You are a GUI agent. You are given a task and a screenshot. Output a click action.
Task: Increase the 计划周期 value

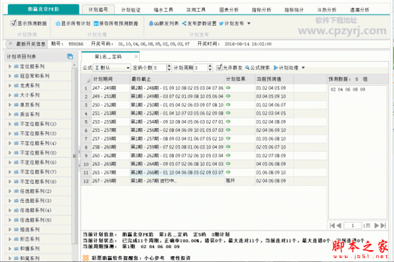[x=210, y=66]
